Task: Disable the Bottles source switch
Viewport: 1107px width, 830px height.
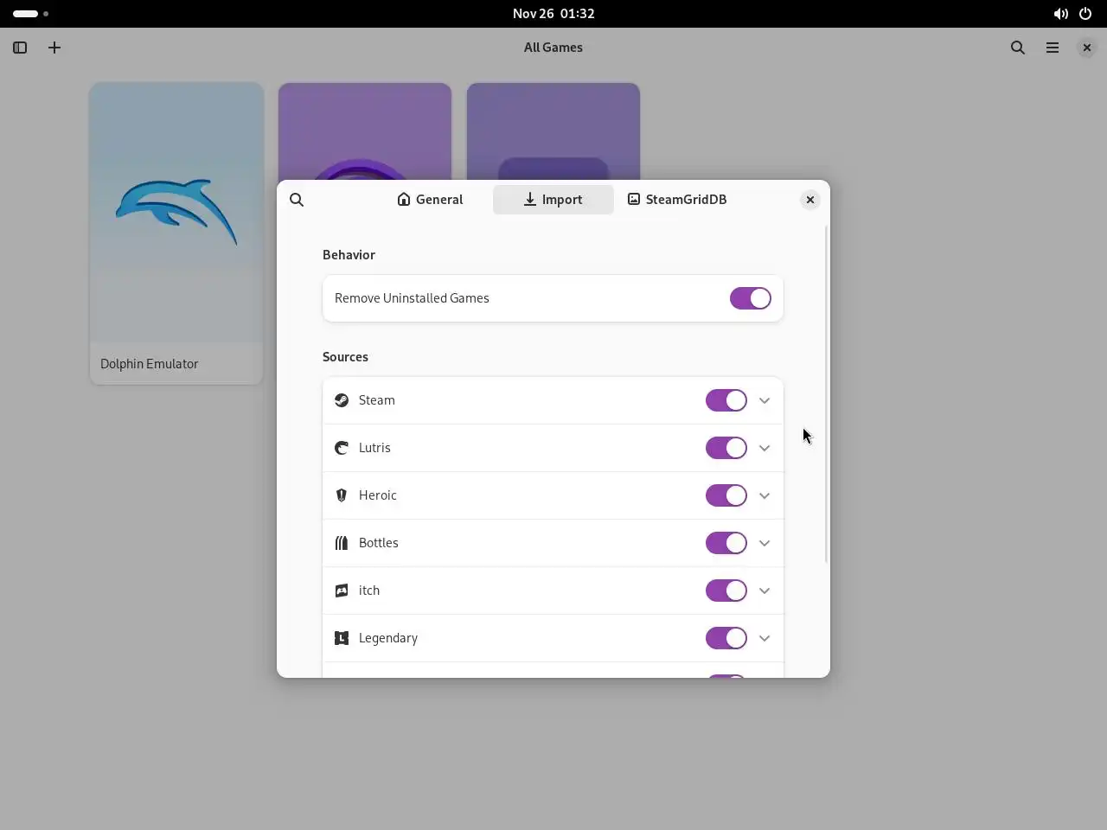Action: tap(726, 543)
